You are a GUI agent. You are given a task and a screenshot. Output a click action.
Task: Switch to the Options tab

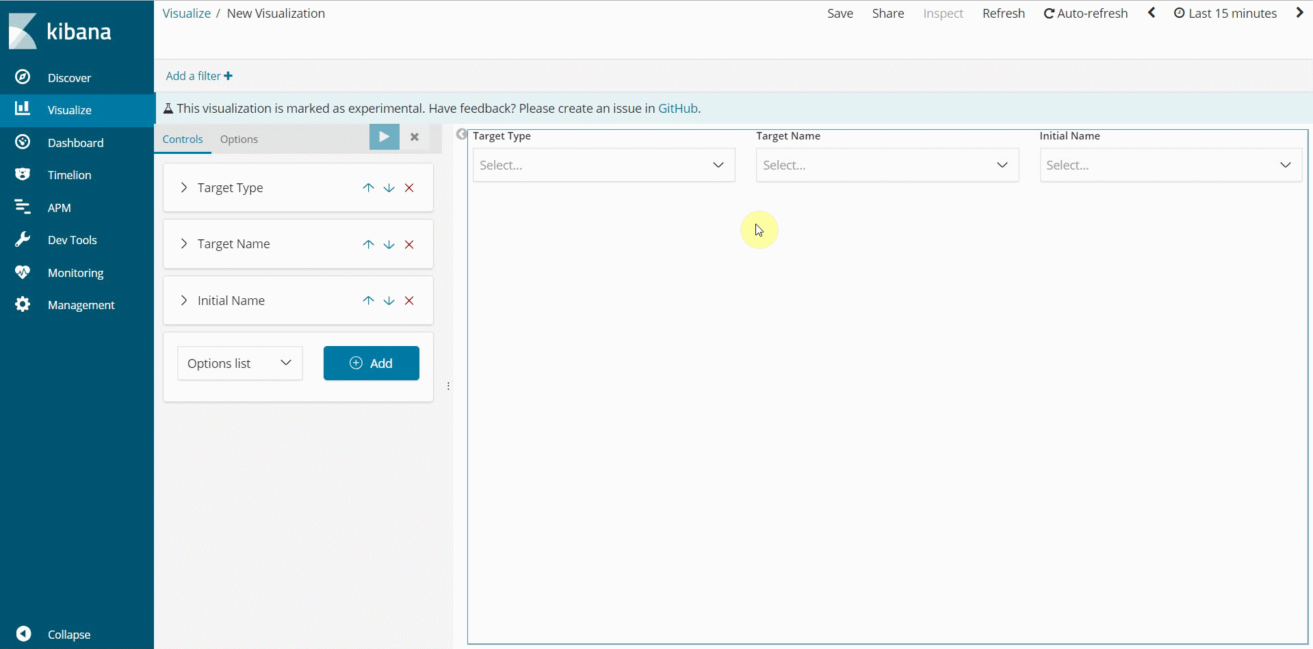(x=238, y=139)
